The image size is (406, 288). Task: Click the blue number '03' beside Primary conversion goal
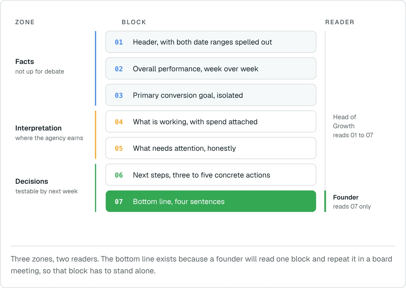pyautogui.click(x=119, y=95)
